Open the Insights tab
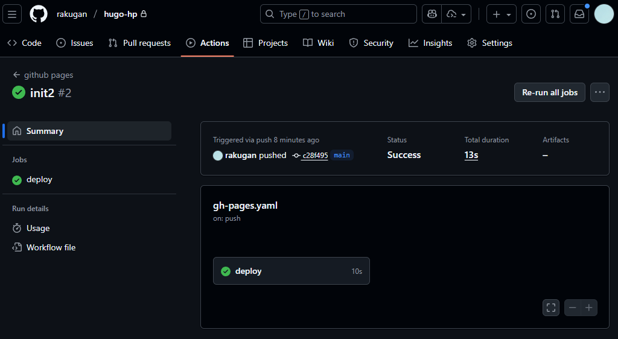Image resolution: width=618 pixels, height=339 pixels. (x=430, y=43)
